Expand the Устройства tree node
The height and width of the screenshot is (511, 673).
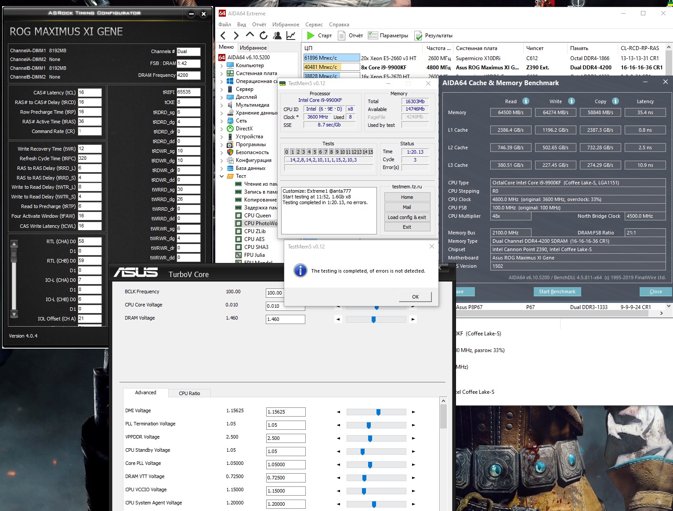(222, 137)
